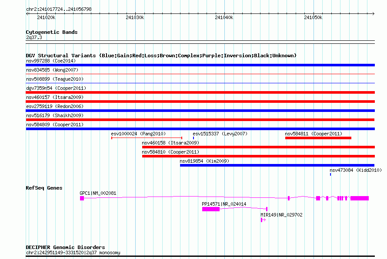Screen dimensions: 387x259
Task: Click the nsv834585 thin red line
Action: coord(200,74)
